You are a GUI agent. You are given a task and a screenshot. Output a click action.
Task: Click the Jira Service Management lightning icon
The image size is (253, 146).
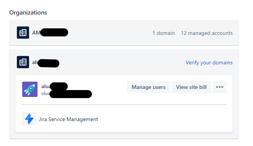point(29,119)
